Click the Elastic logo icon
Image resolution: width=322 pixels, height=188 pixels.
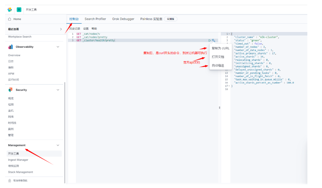pos(10,10)
